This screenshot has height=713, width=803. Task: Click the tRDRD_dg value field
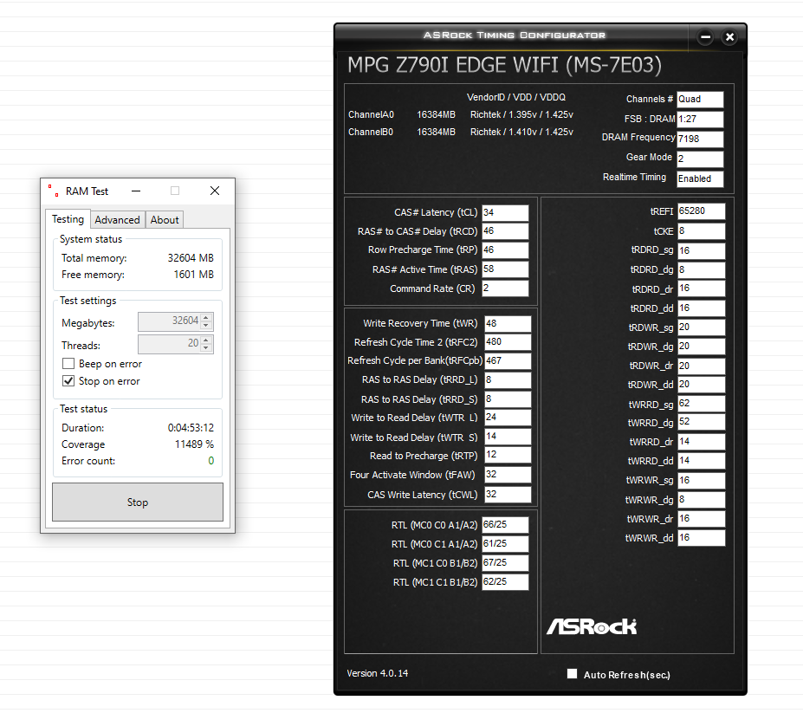point(701,270)
